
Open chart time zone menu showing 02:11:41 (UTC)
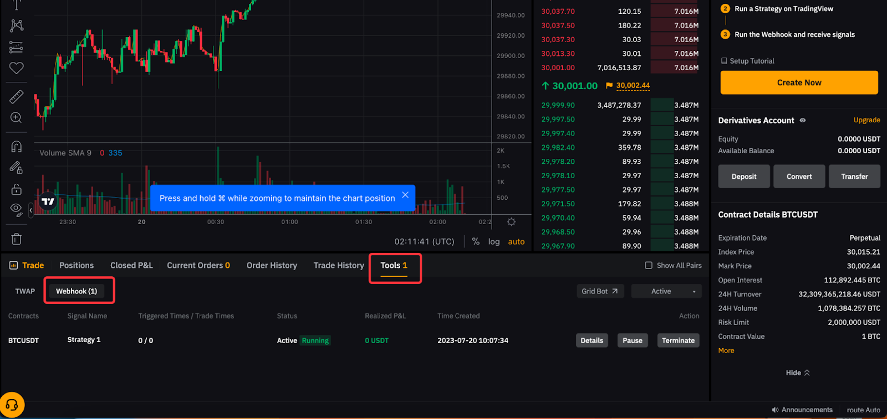pyautogui.click(x=424, y=242)
